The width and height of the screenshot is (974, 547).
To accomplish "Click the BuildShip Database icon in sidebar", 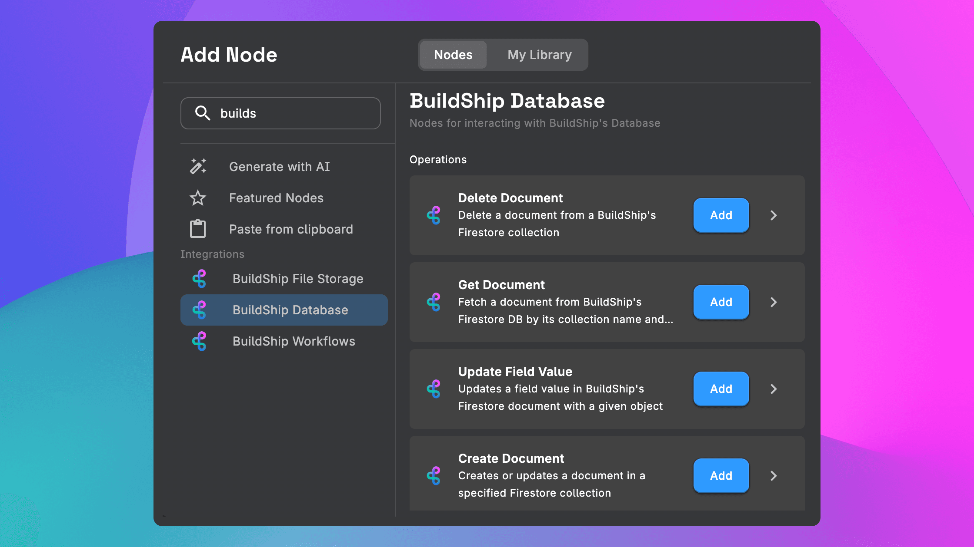I will click(x=200, y=309).
